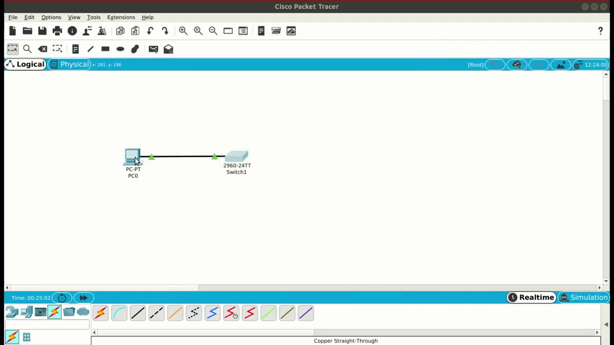Click the question mark help icon
This screenshot has height=345, width=614.
[x=601, y=31]
